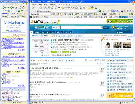Refresh the allblog page
This screenshot has width=135, height=104.
pyautogui.click(x=49, y=8)
